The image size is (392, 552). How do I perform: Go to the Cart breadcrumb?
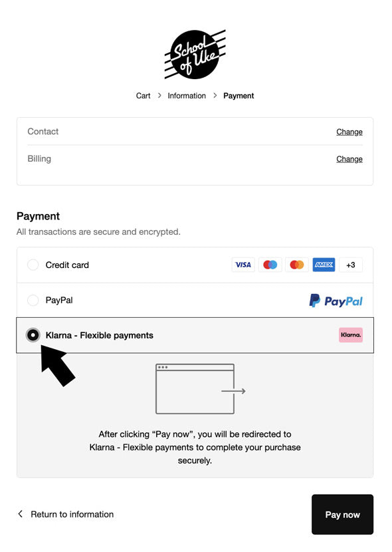[143, 96]
